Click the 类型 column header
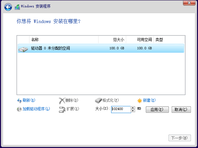This screenshot has height=148, width=198. (x=169, y=40)
